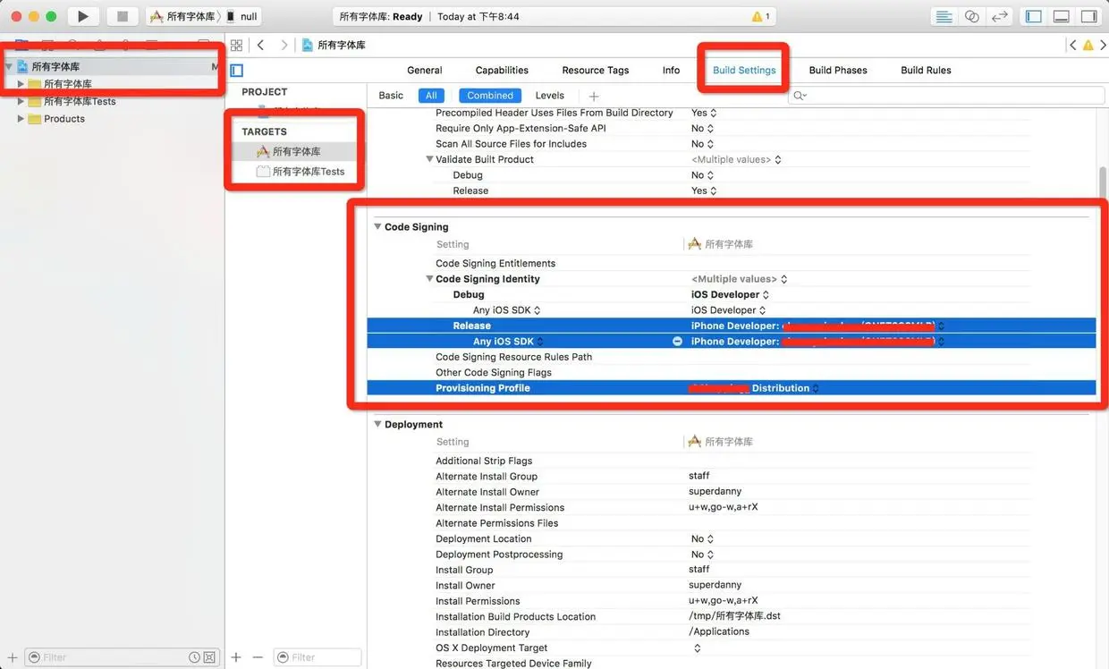Click the Stop button in toolbar

123,16
